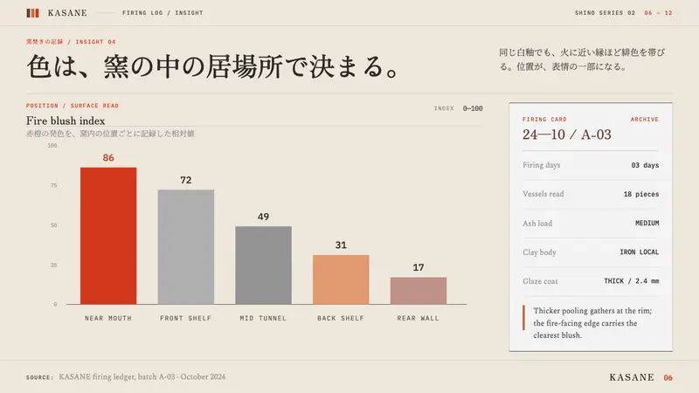Click the value 72 above the bar
Image resolution: width=699 pixels, height=393 pixels.
click(x=186, y=180)
